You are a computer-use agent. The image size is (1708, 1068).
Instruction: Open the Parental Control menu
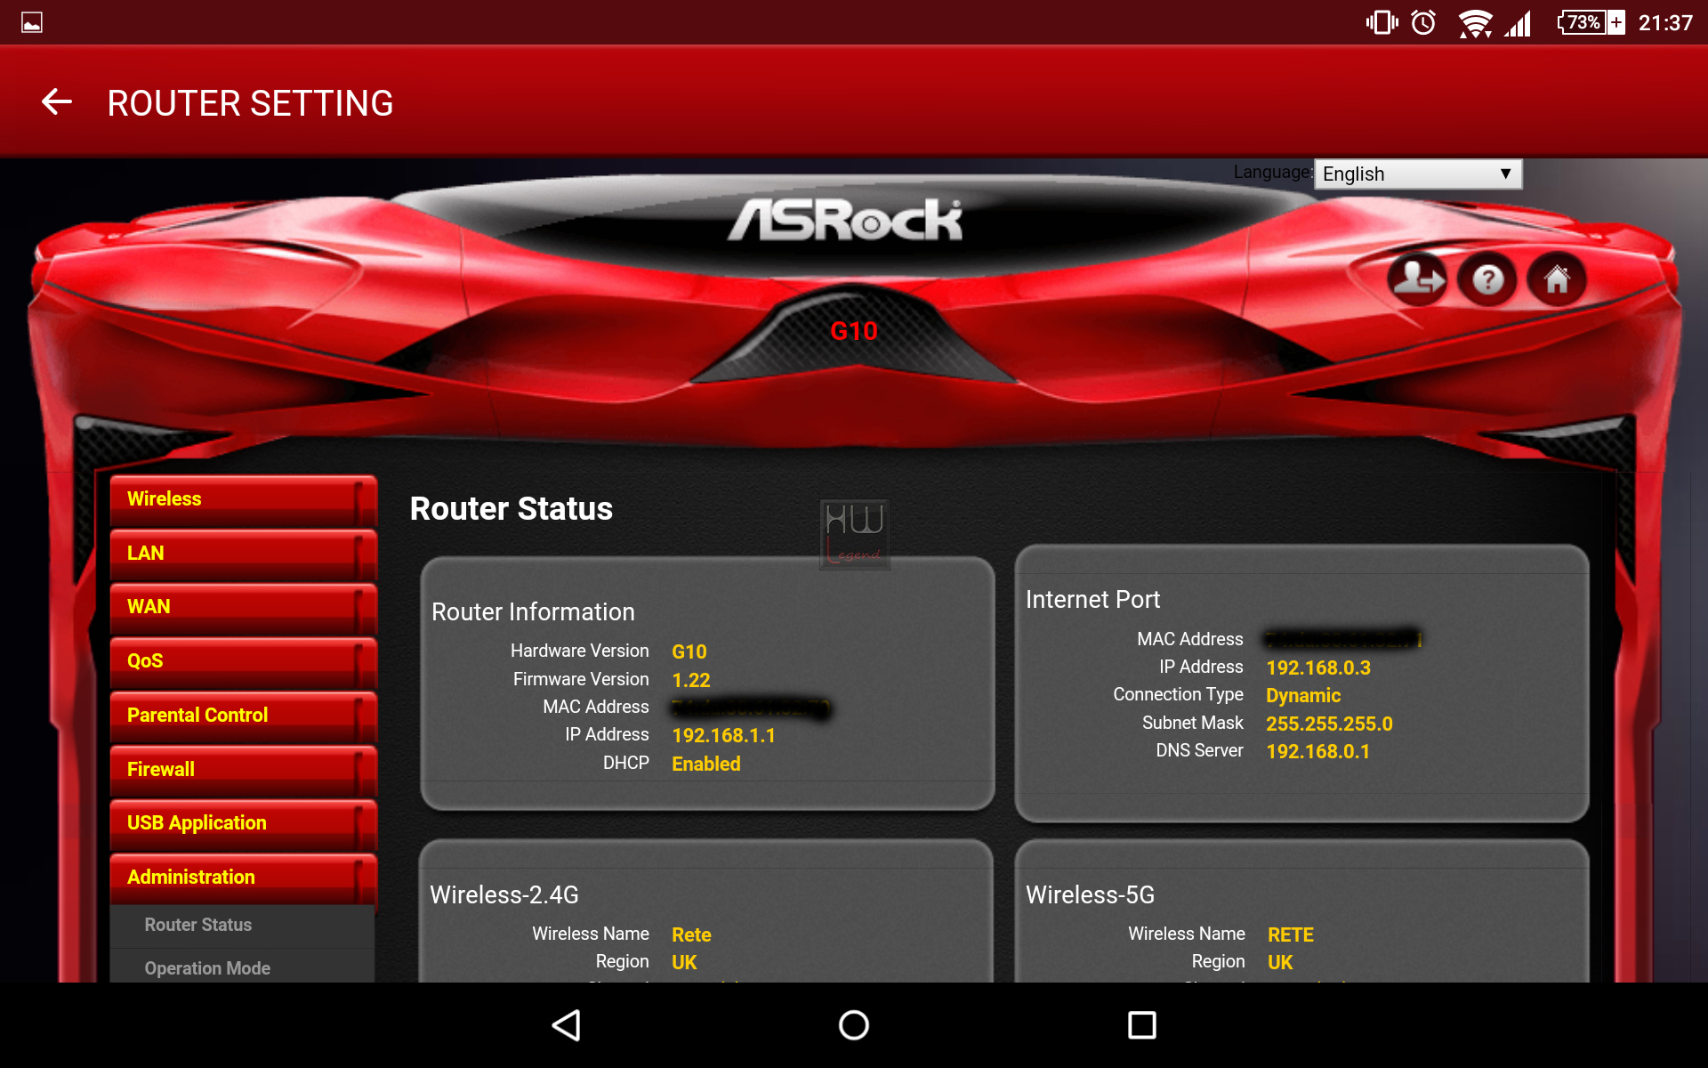[x=243, y=716]
